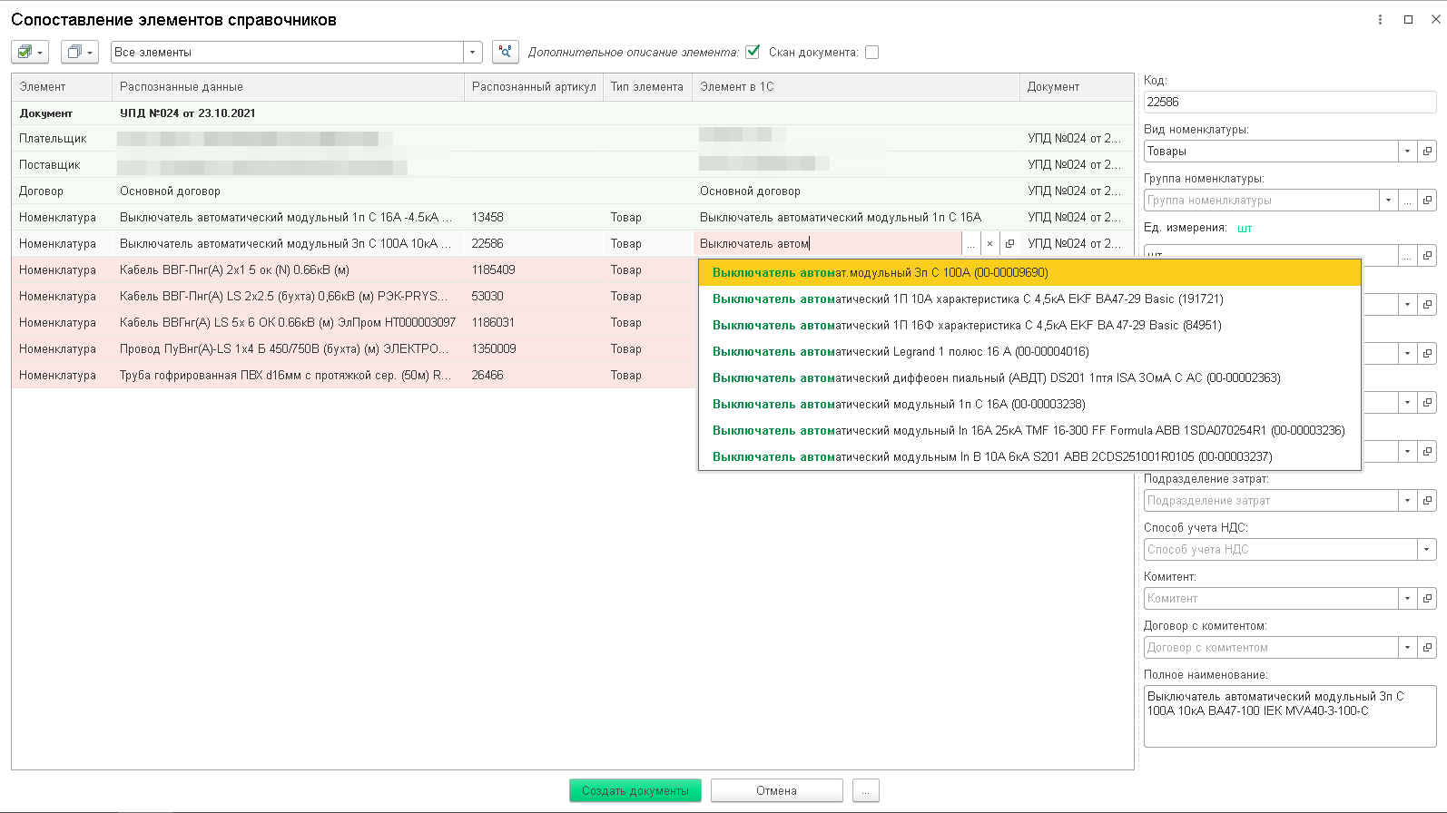
Task: Sort by the Элемент column header
Action: 62,87
